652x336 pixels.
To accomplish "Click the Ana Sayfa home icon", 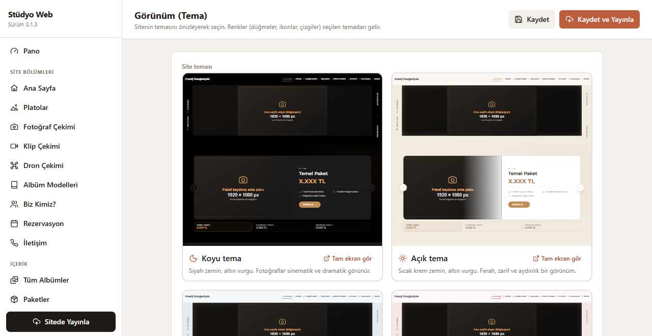I will [14, 88].
